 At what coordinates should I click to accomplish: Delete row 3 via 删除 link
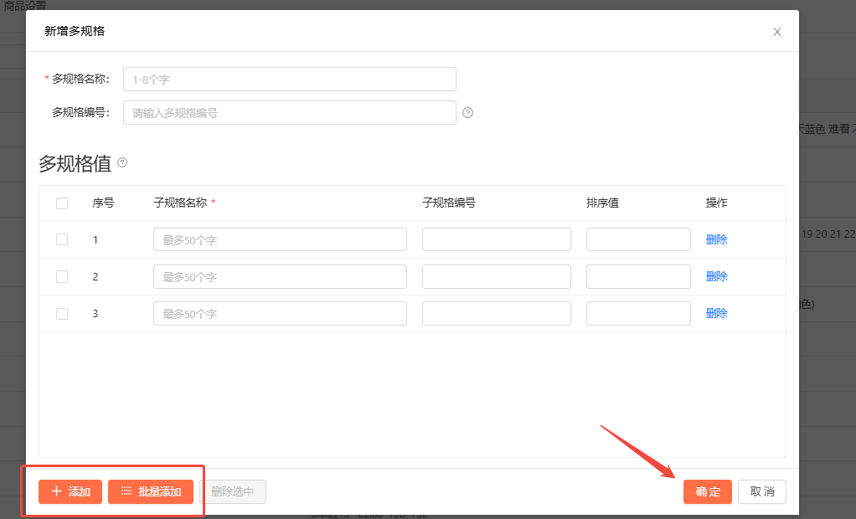point(716,313)
